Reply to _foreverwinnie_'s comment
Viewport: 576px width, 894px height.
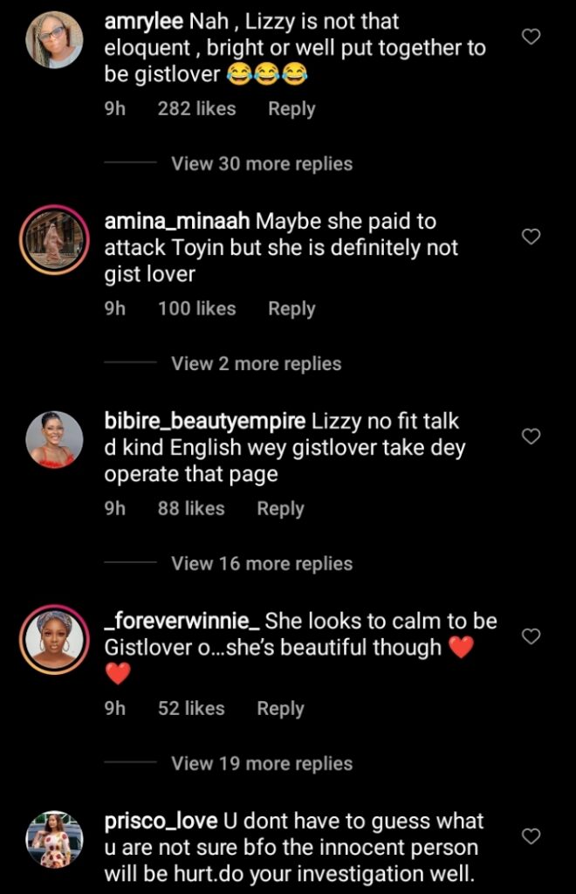280,709
